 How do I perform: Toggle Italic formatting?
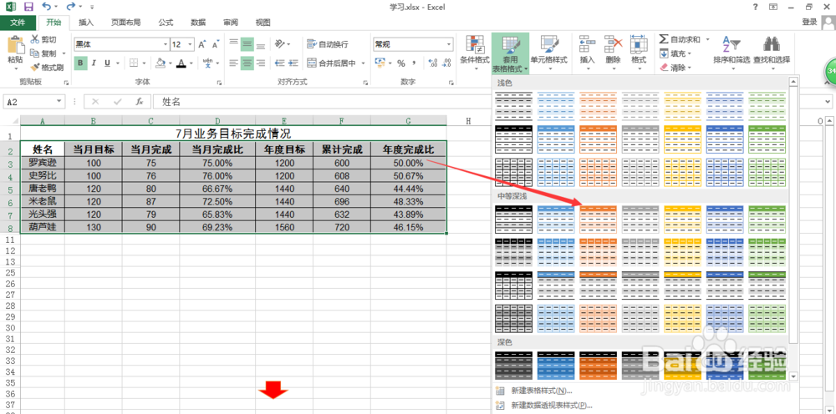[x=94, y=63]
